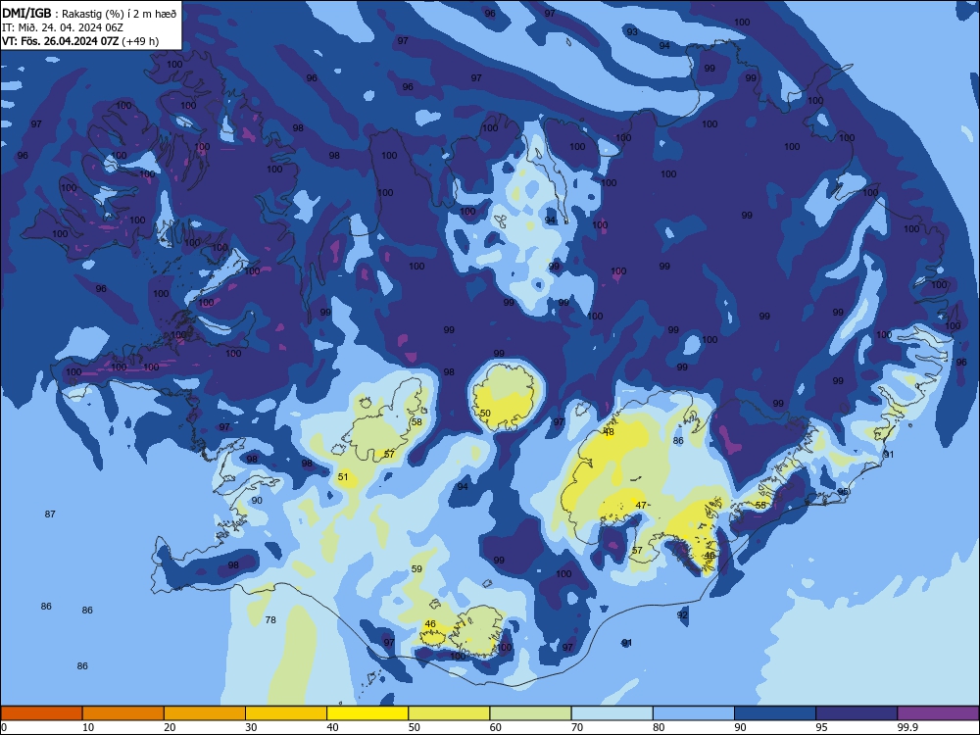Select the 10–20% orange legend swatch
Image resolution: width=980 pixels, height=735 pixels.
click(123, 713)
